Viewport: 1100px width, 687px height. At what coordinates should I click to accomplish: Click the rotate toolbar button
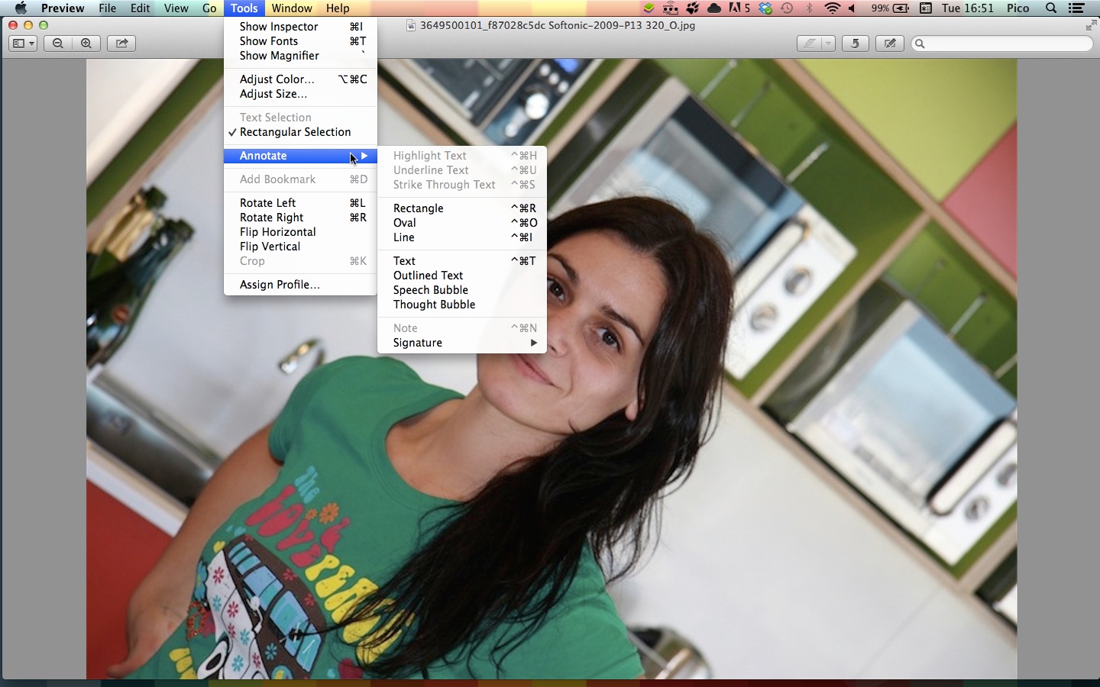point(855,44)
